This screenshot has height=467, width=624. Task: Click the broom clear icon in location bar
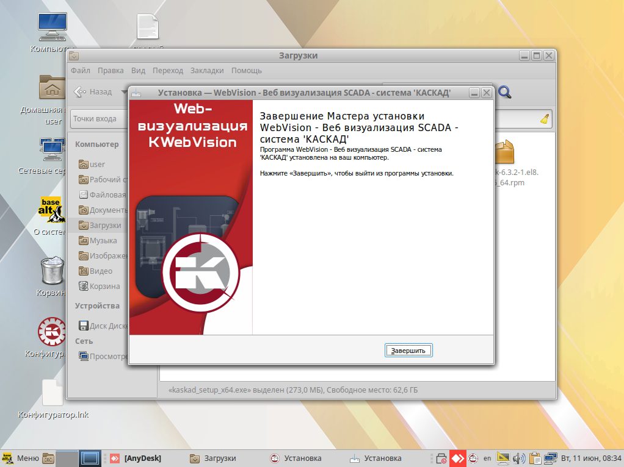pyautogui.click(x=545, y=119)
